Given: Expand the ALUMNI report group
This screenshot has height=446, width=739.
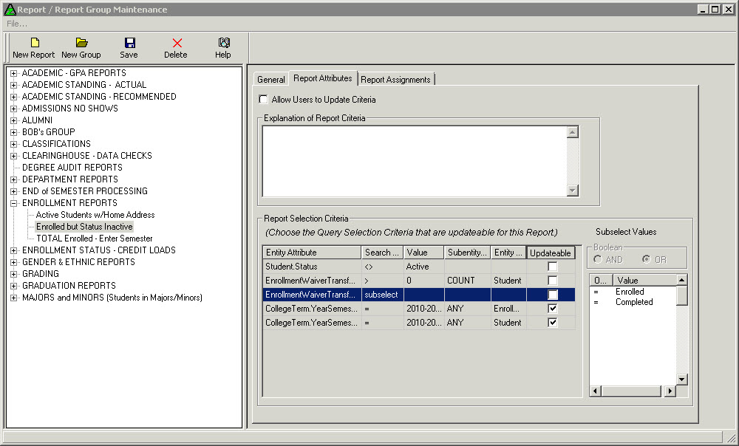Looking at the screenshot, I should tap(13, 120).
